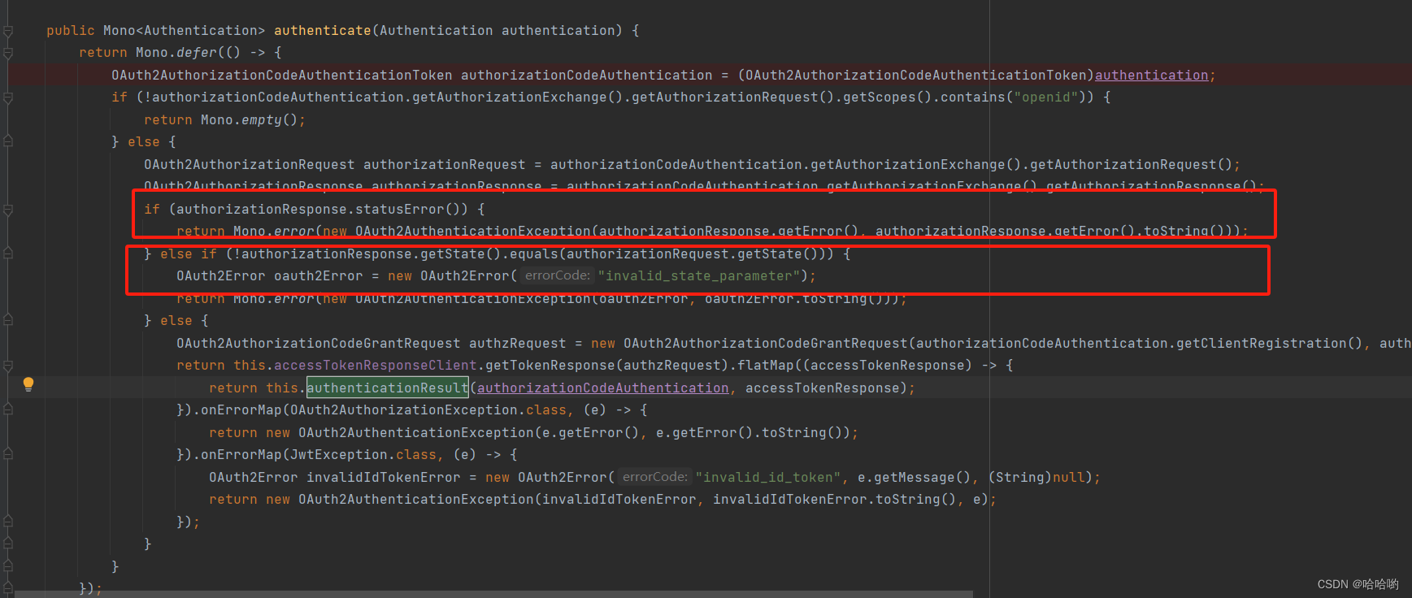Click the "invalid_state_parameter" string literal
The height and width of the screenshot is (598, 1412).
click(699, 275)
